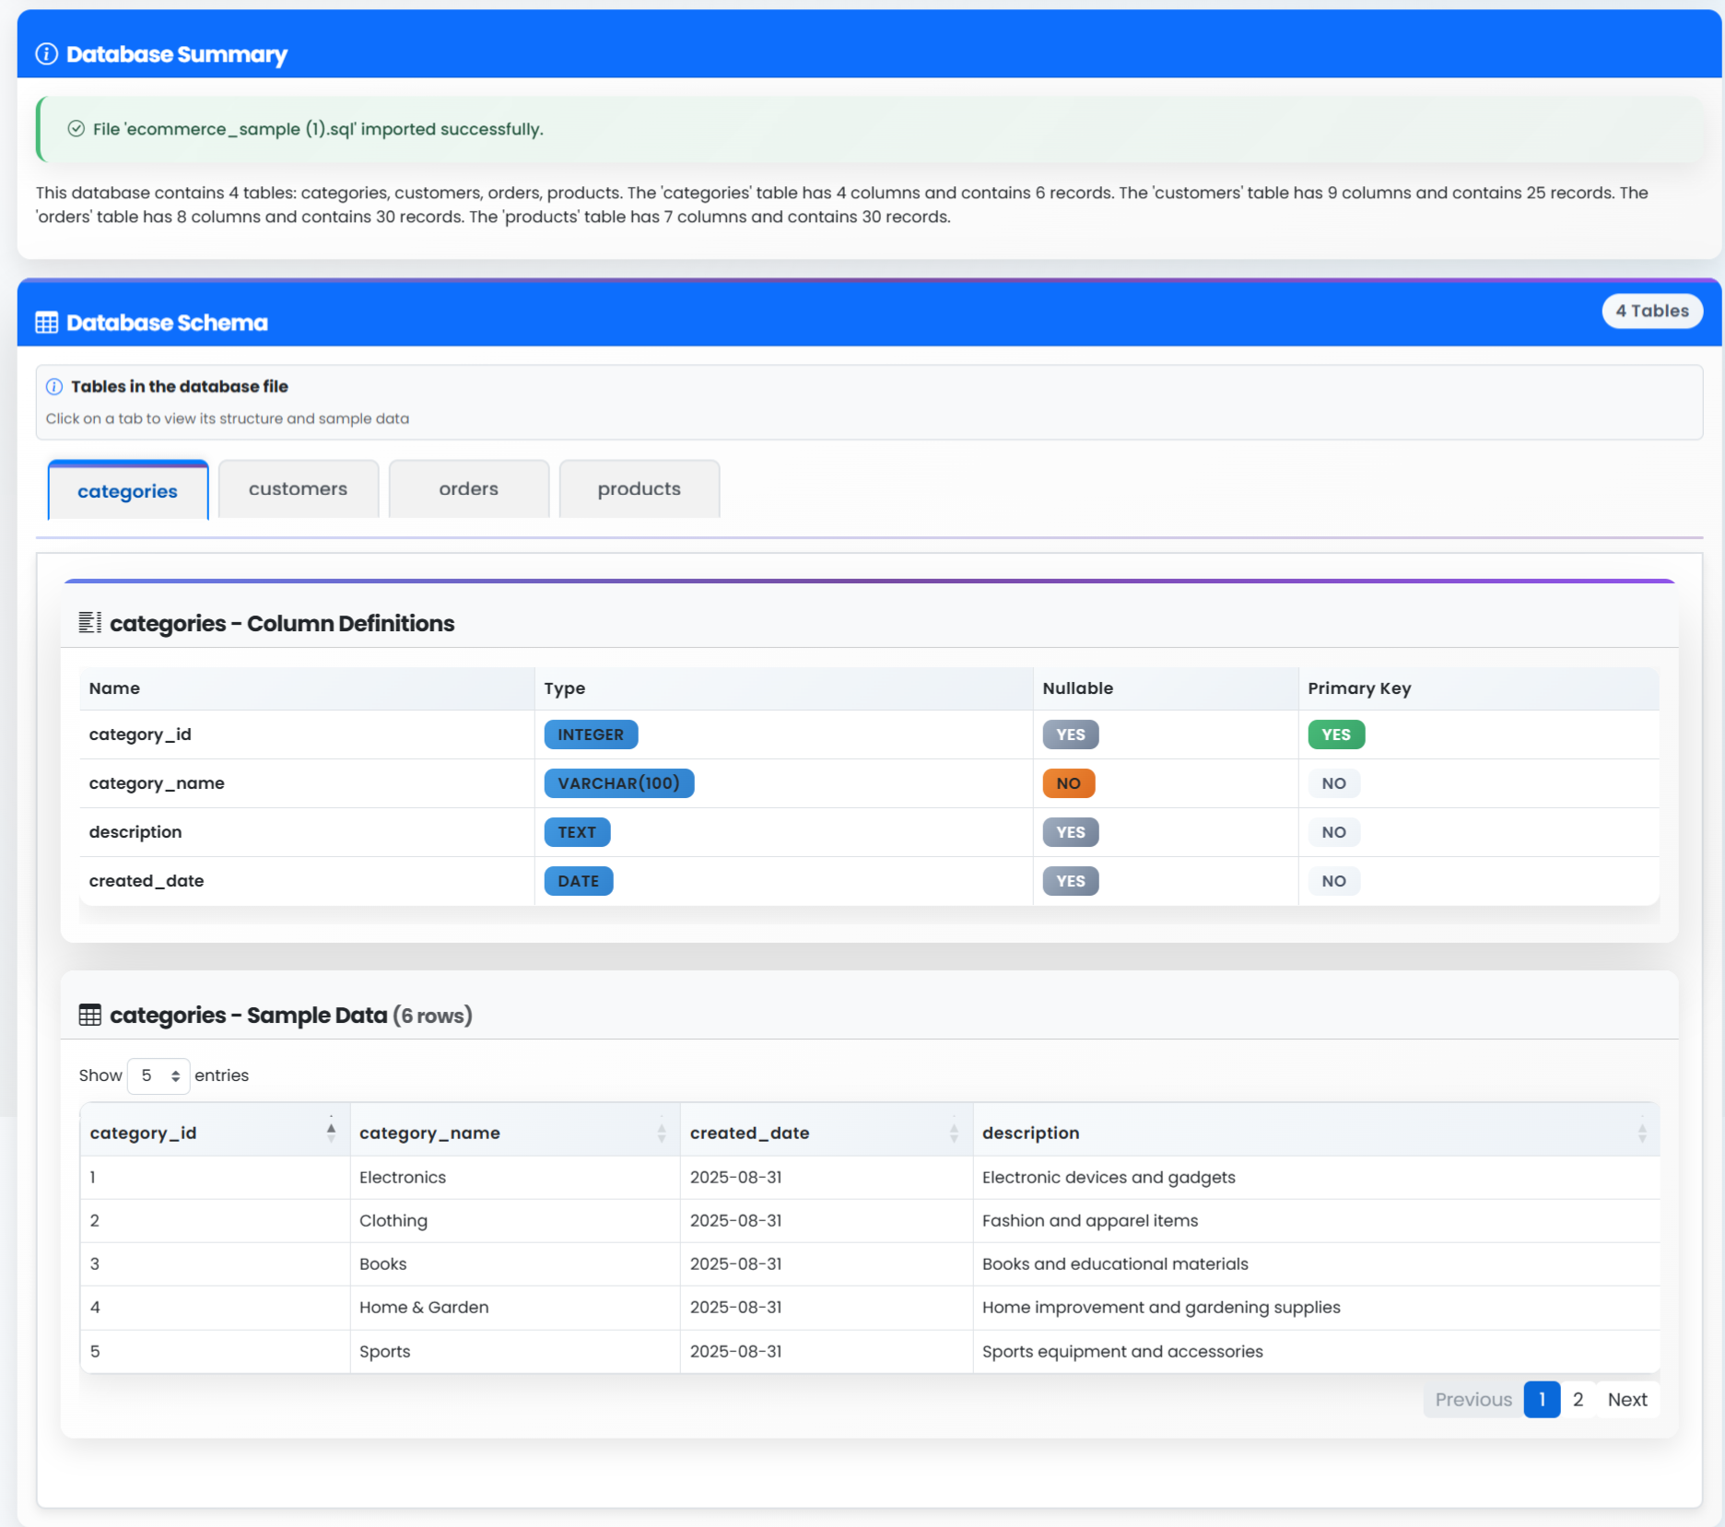Switch to the customers tab
Screen dimensions: 1725x1527
tap(298, 488)
